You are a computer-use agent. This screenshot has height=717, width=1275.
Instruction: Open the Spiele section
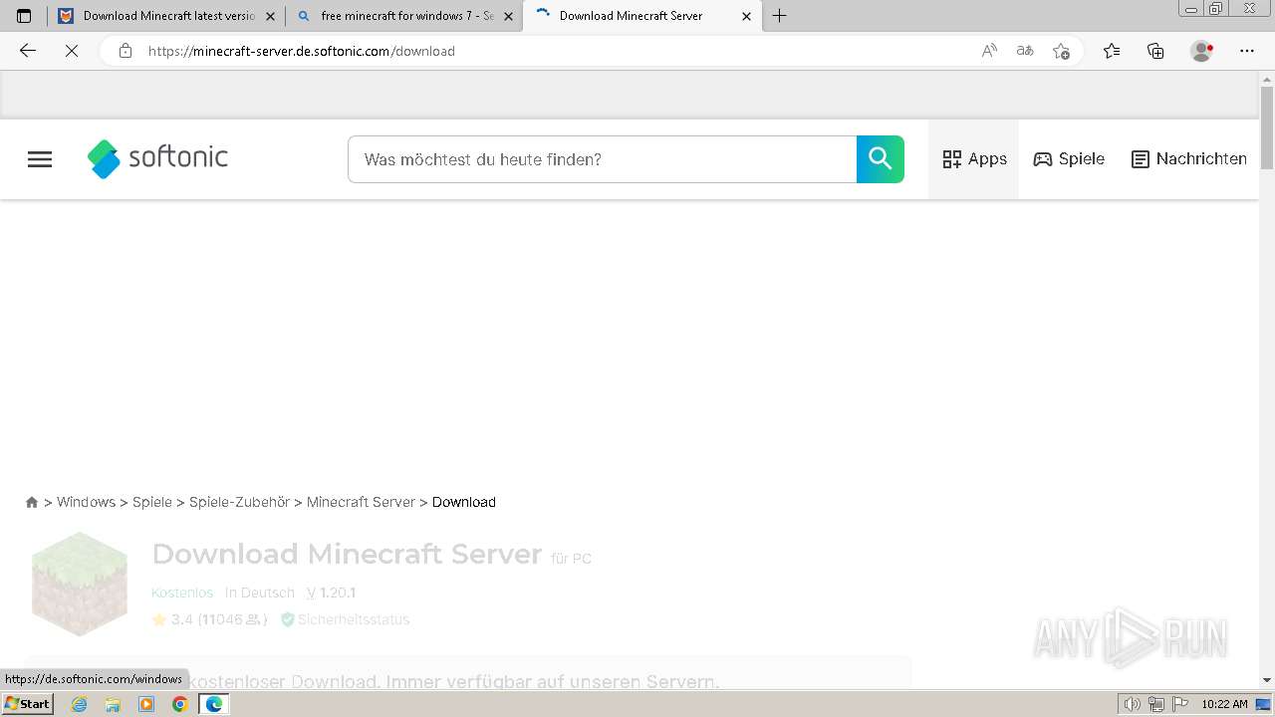[1069, 159]
